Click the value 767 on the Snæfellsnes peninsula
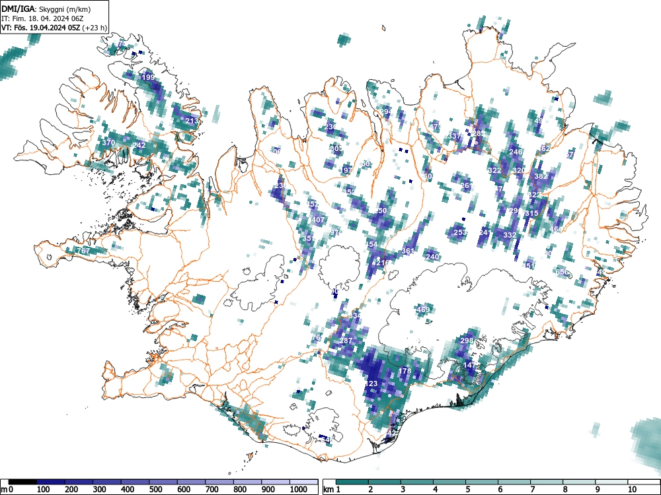661x495 pixels. [x=83, y=251]
